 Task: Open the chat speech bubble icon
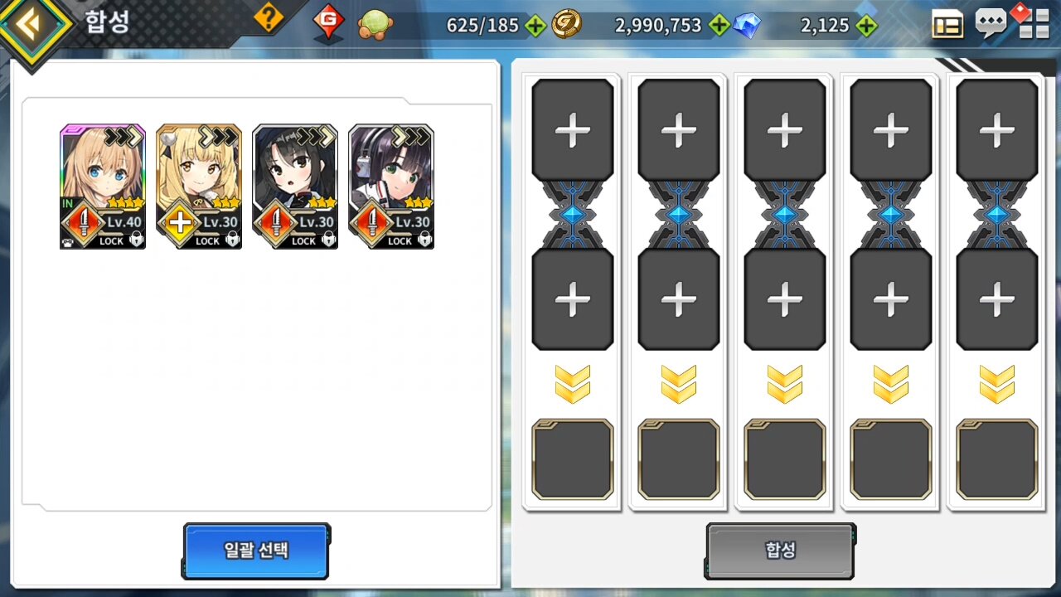(x=991, y=23)
